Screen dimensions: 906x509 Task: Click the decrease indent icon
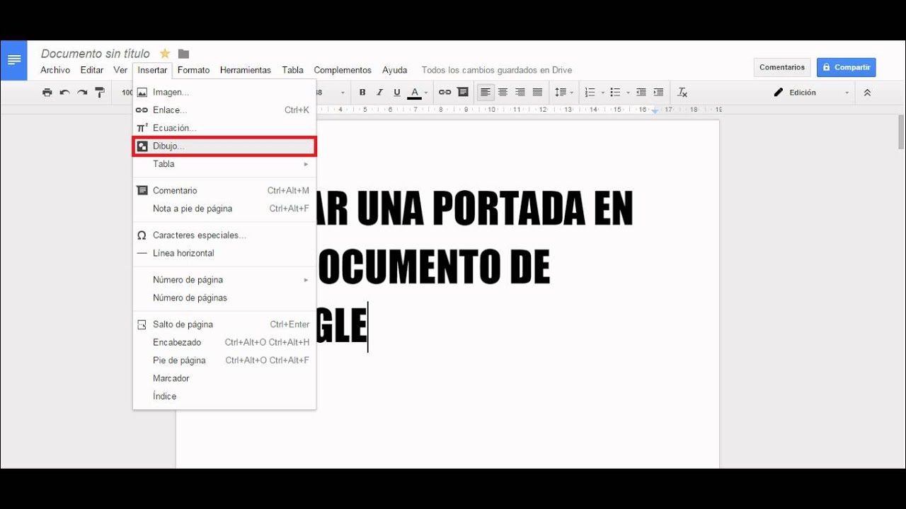click(x=641, y=93)
